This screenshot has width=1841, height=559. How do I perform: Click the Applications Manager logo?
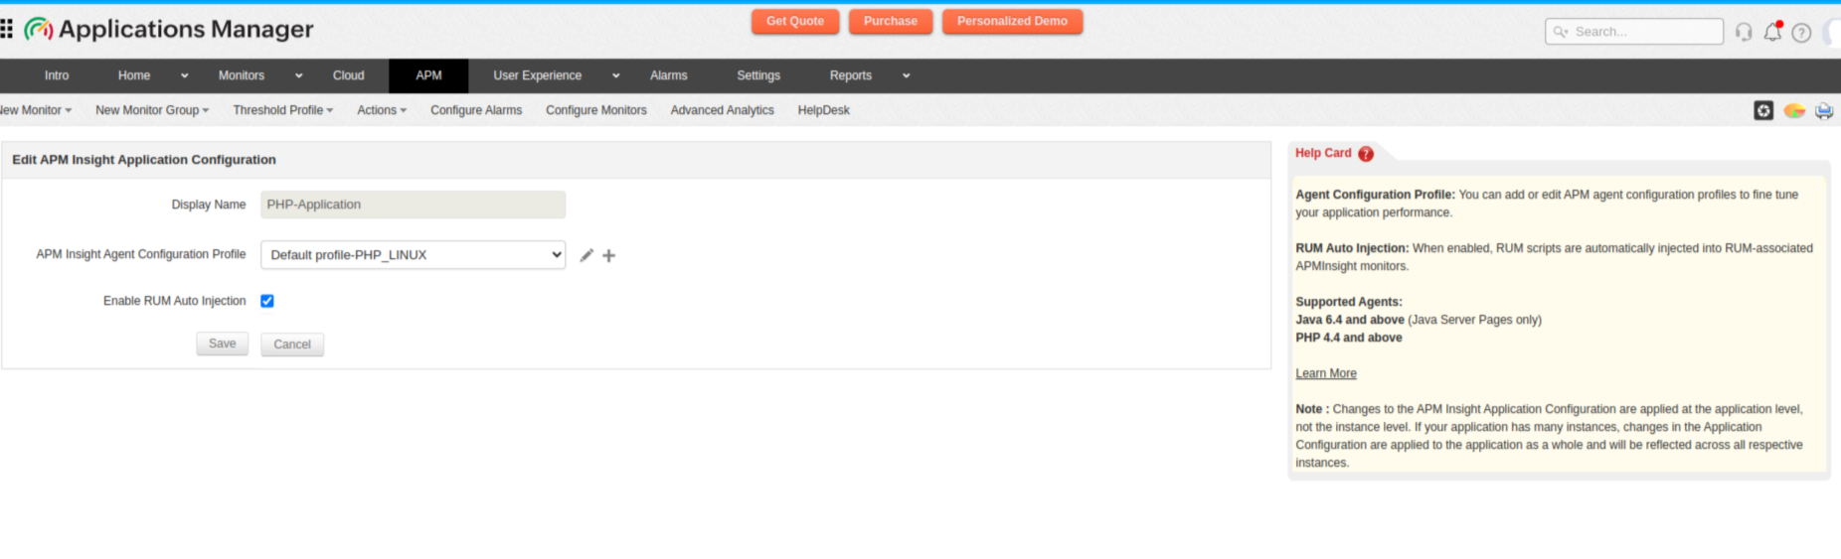[169, 30]
